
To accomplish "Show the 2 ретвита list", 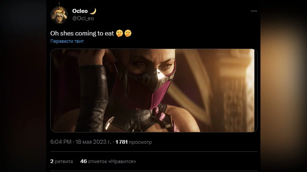I will click(x=62, y=161).
